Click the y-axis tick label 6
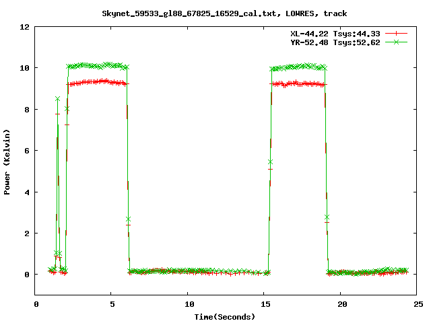431x323 pixels. [x=27, y=151]
